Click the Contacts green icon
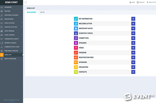This screenshot has height=103, width=156. pos(76,72)
